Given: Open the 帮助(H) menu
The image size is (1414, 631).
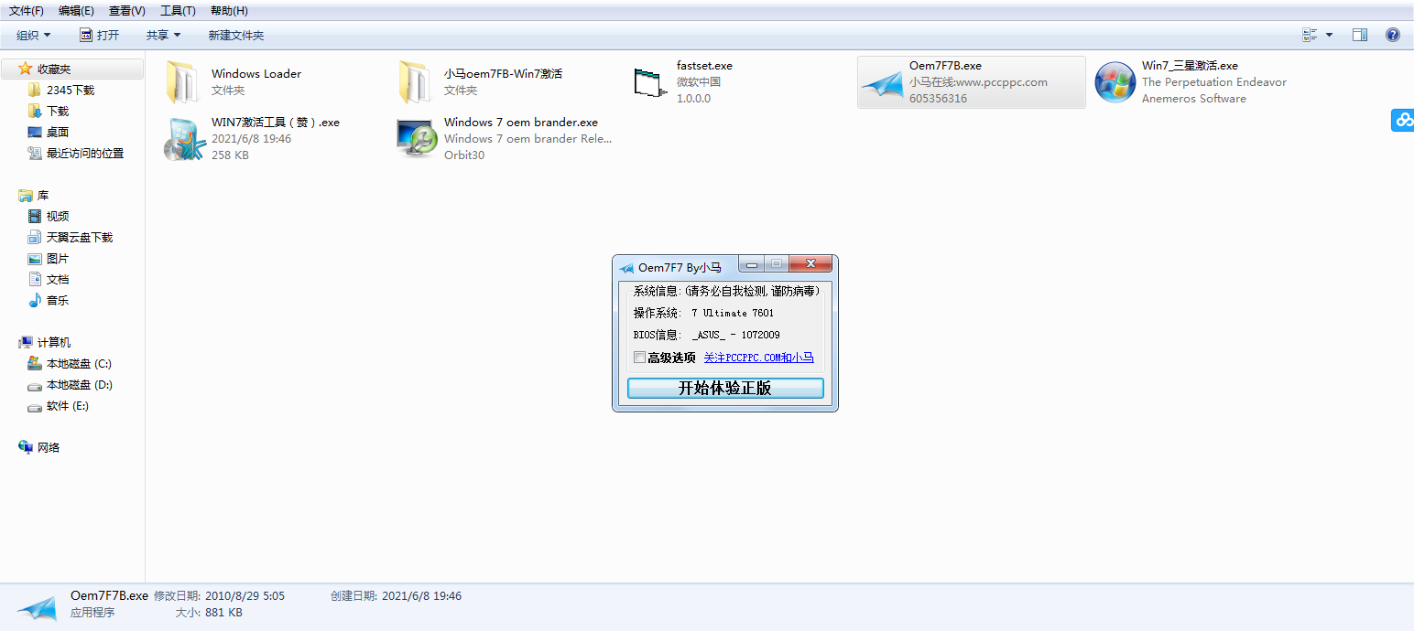Looking at the screenshot, I should tap(229, 10).
